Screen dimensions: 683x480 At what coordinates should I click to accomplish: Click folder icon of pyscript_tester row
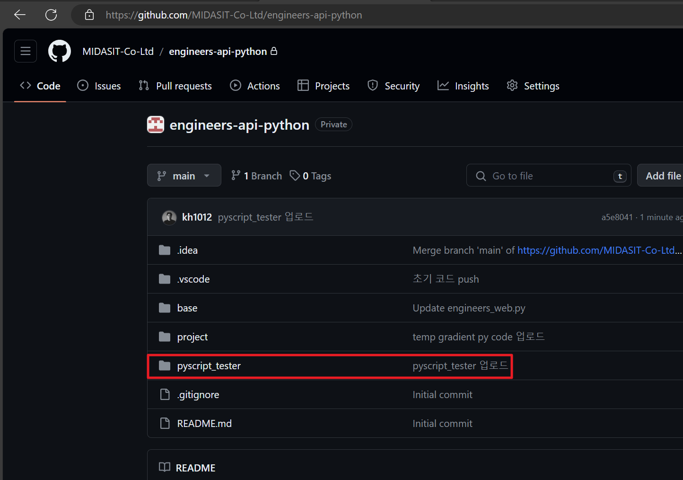point(165,365)
